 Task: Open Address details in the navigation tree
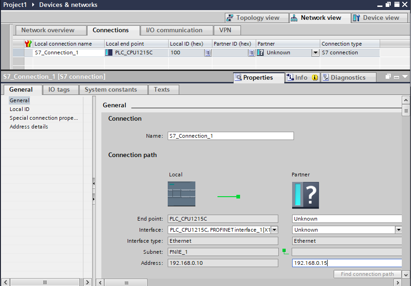[29, 127]
